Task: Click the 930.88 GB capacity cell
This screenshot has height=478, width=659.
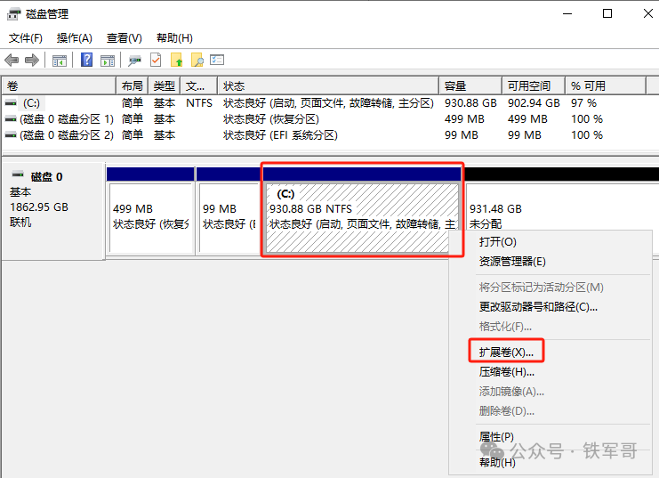Action: tap(470, 103)
